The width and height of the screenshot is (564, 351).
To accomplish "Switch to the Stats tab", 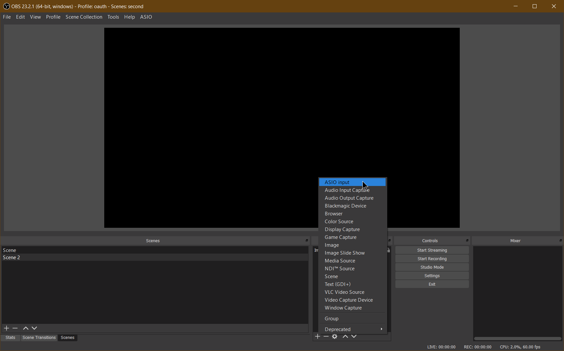I will coord(10,338).
